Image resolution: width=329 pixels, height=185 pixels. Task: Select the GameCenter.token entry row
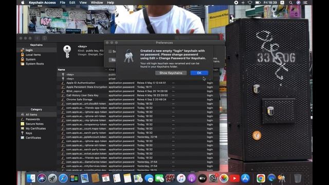pos(138,162)
